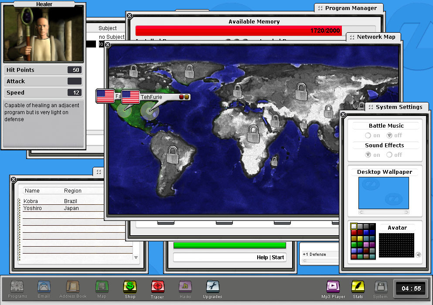This screenshot has width=433, height=305.
Task: Open the Hacks dock icon
Action: (185, 289)
